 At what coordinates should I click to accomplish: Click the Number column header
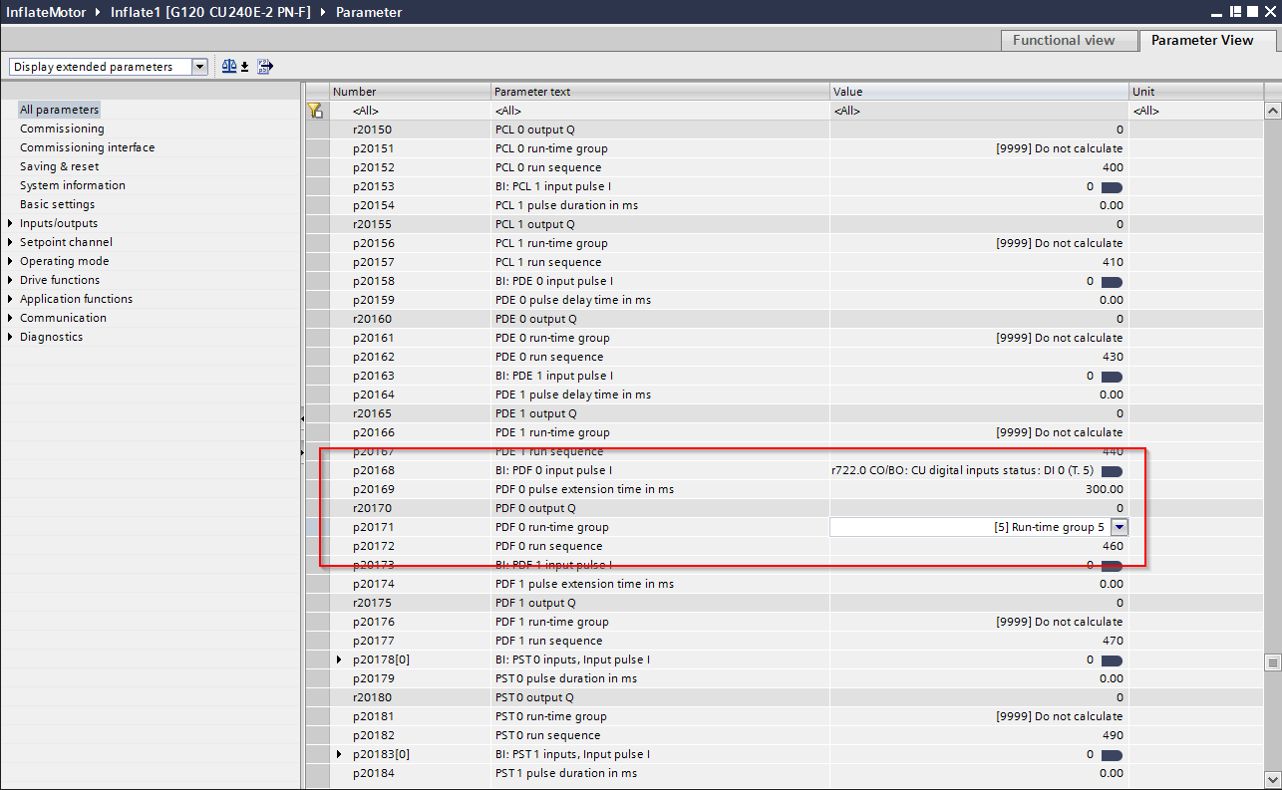tap(410, 92)
